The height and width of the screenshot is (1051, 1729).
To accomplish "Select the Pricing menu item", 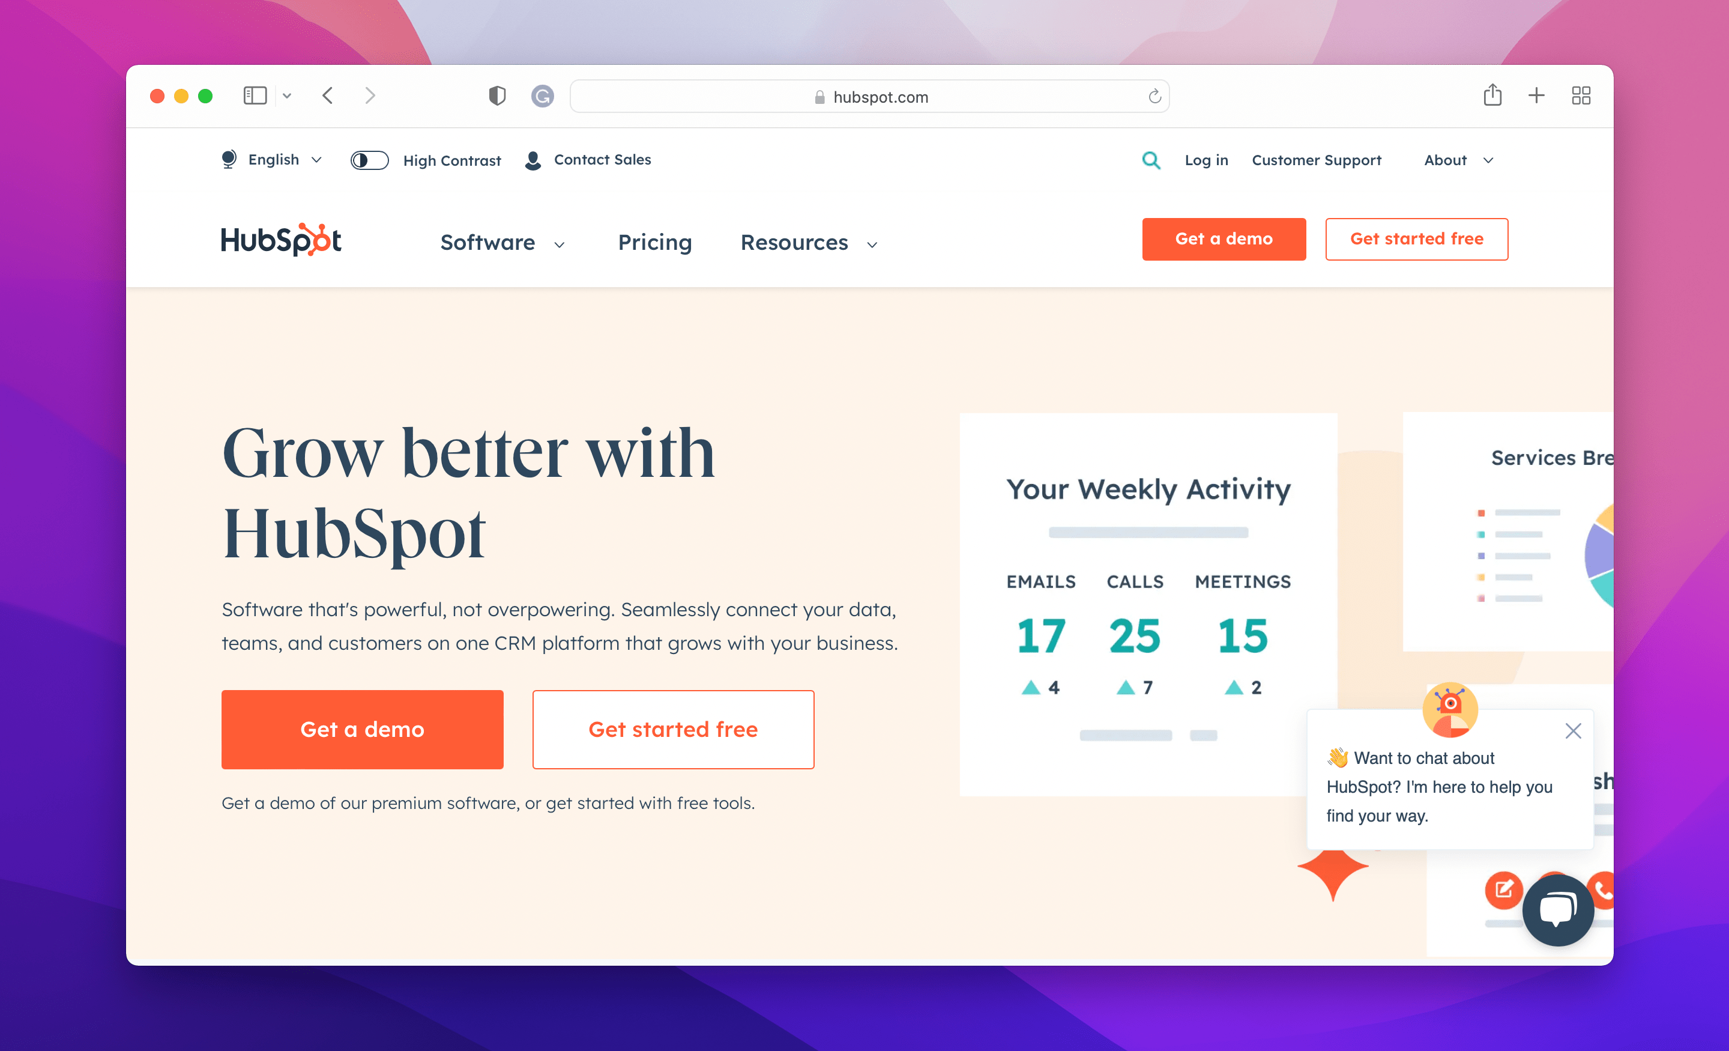I will (x=654, y=242).
